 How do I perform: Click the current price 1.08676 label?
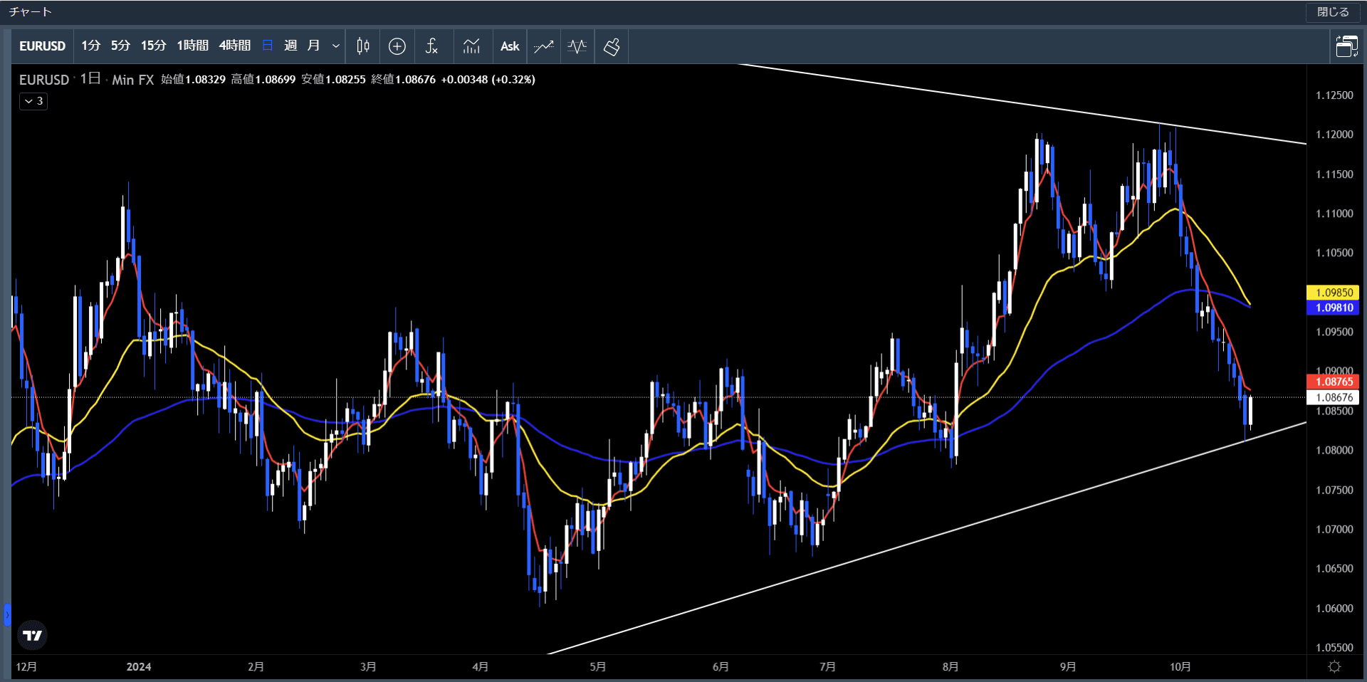click(x=1333, y=397)
